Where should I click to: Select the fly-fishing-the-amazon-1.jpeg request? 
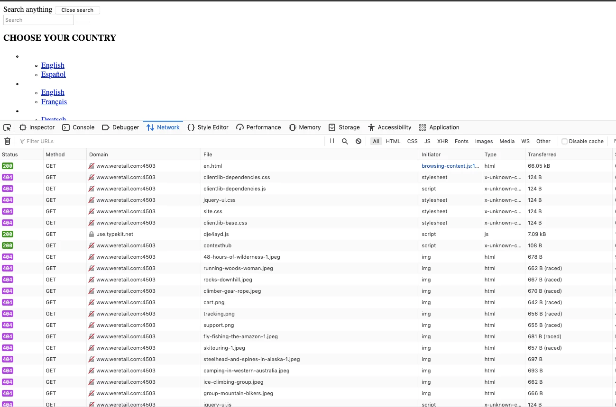[x=308, y=336]
